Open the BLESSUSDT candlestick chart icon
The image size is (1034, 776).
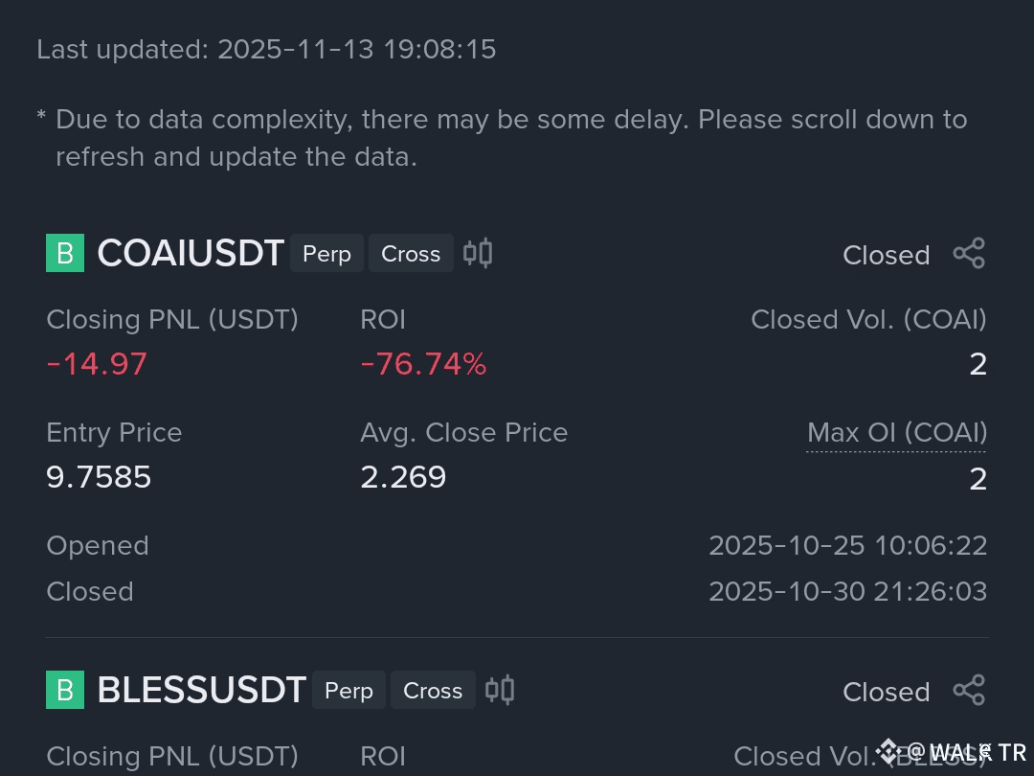tap(500, 690)
